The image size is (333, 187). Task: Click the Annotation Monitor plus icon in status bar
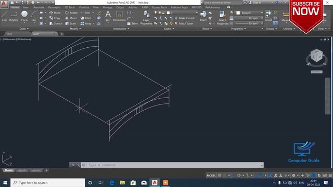click(302, 176)
